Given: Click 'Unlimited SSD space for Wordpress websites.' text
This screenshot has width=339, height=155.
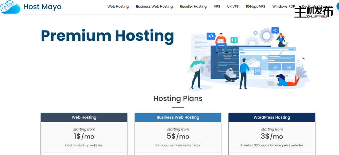Looking at the screenshot, I should 272,145.
